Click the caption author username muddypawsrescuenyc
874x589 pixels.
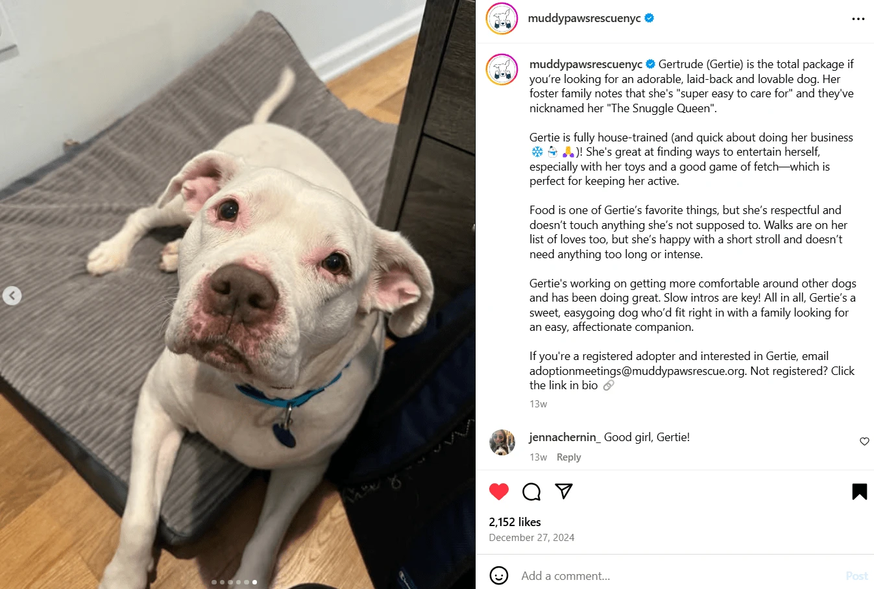coord(586,64)
